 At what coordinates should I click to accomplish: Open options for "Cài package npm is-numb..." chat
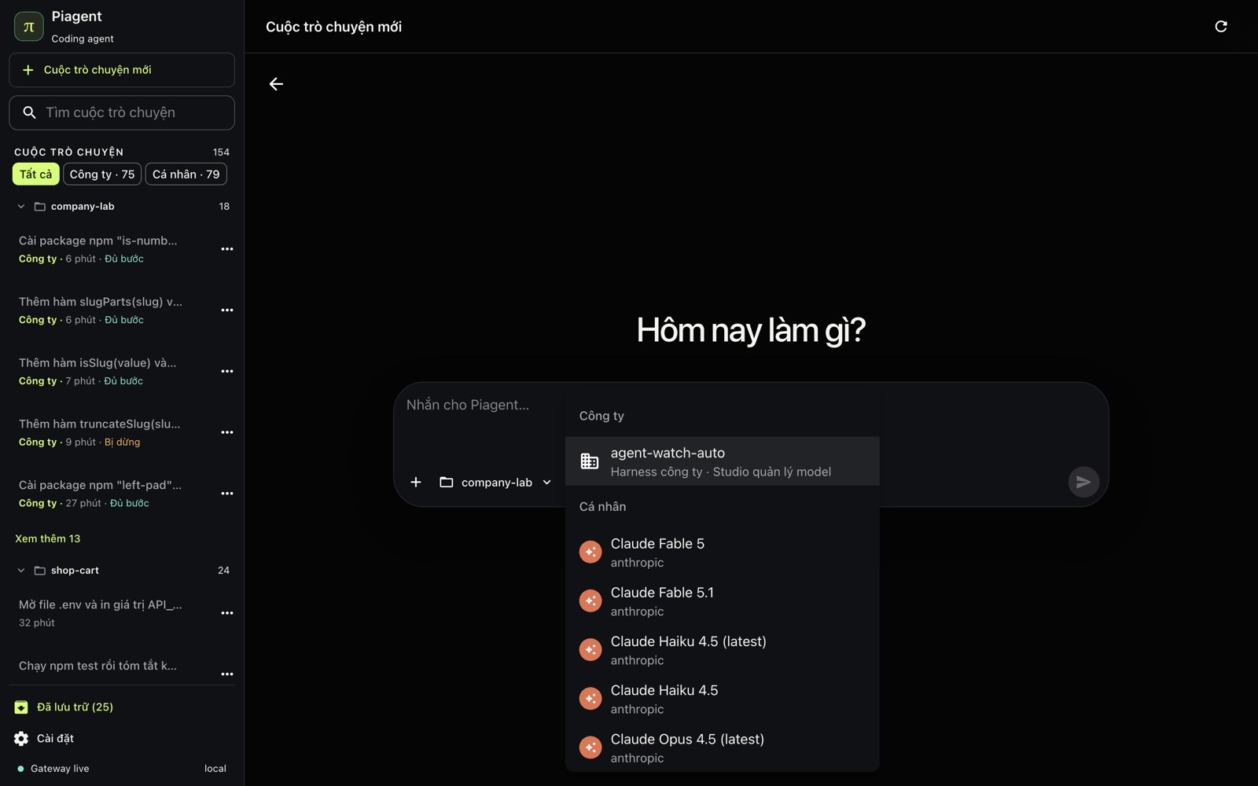(227, 249)
